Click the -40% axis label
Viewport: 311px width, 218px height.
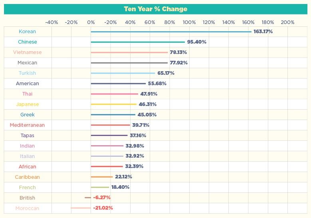point(52,22)
